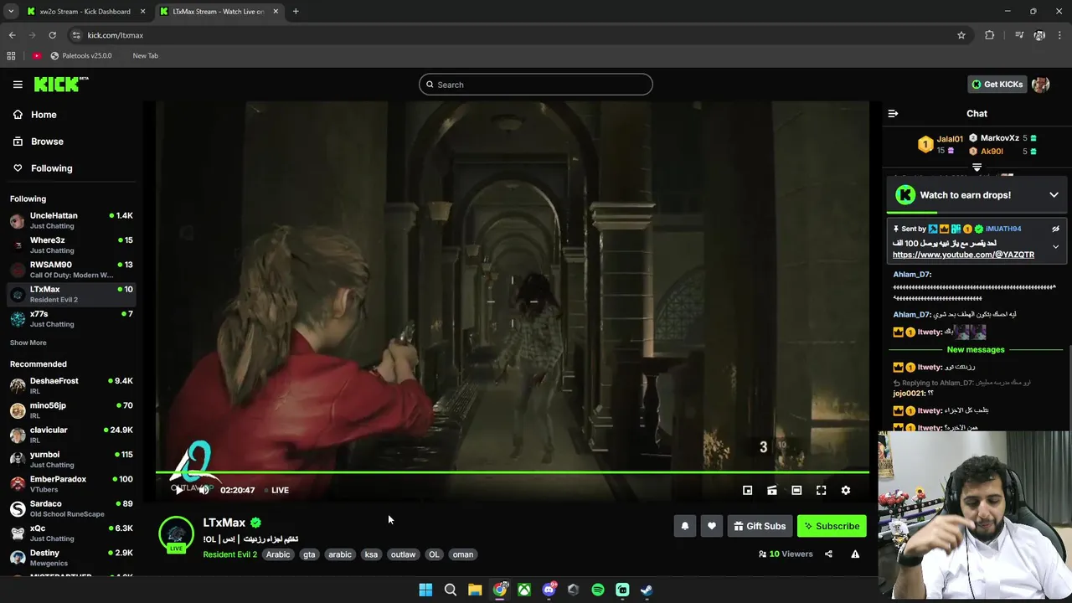
Task: Expand the gift leaderboard handle
Action: click(x=977, y=167)
